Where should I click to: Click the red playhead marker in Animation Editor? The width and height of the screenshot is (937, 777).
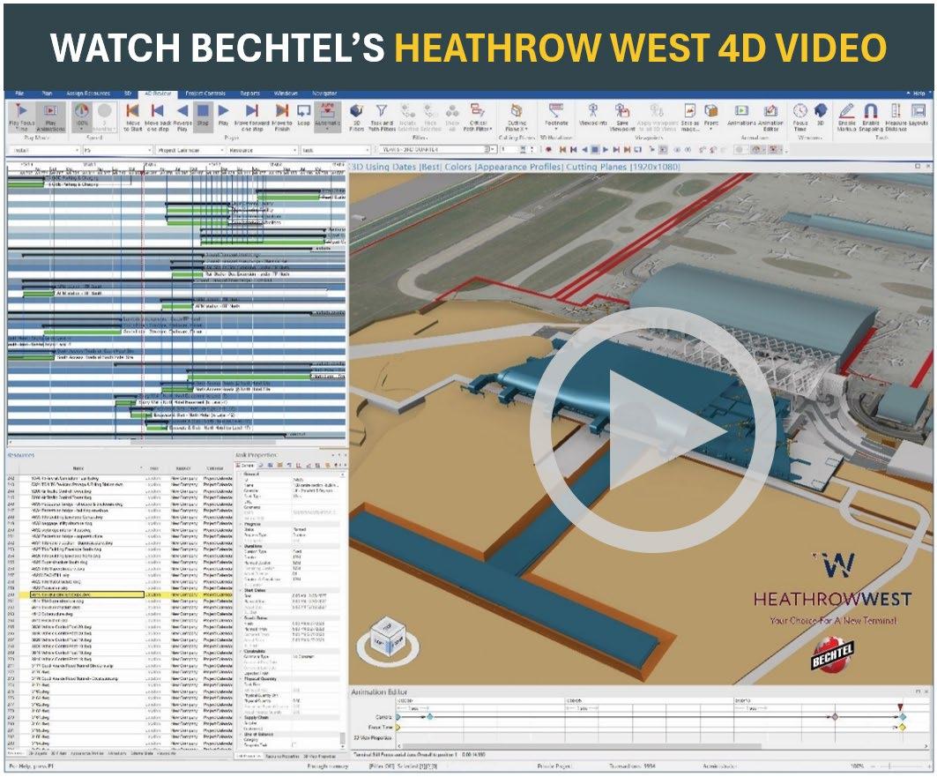tap(901, 707)
